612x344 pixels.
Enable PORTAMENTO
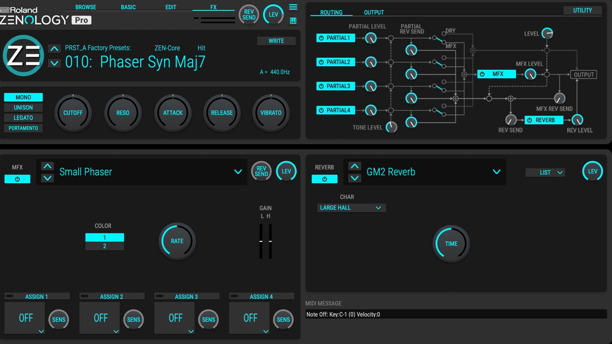tap(23, 128)
